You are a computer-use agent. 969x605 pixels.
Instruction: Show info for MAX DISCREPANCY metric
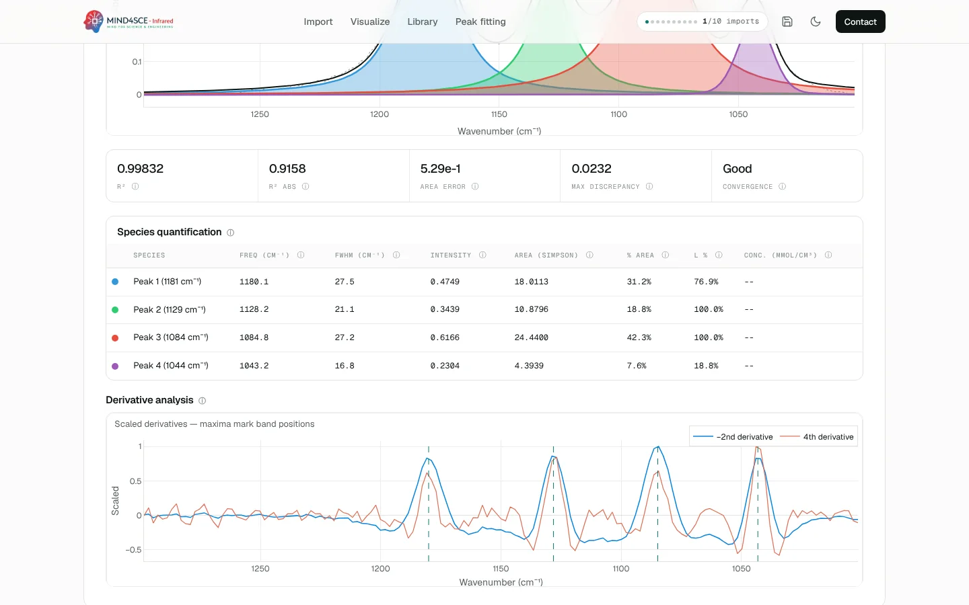tap(649, 186)
